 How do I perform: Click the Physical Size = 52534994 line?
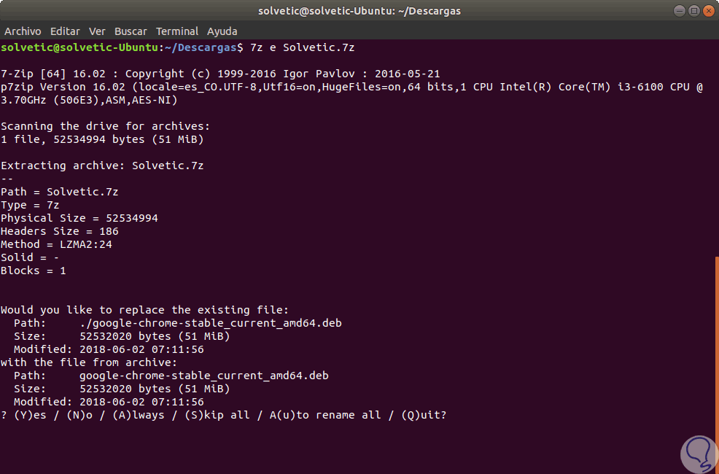pos(79,218)
